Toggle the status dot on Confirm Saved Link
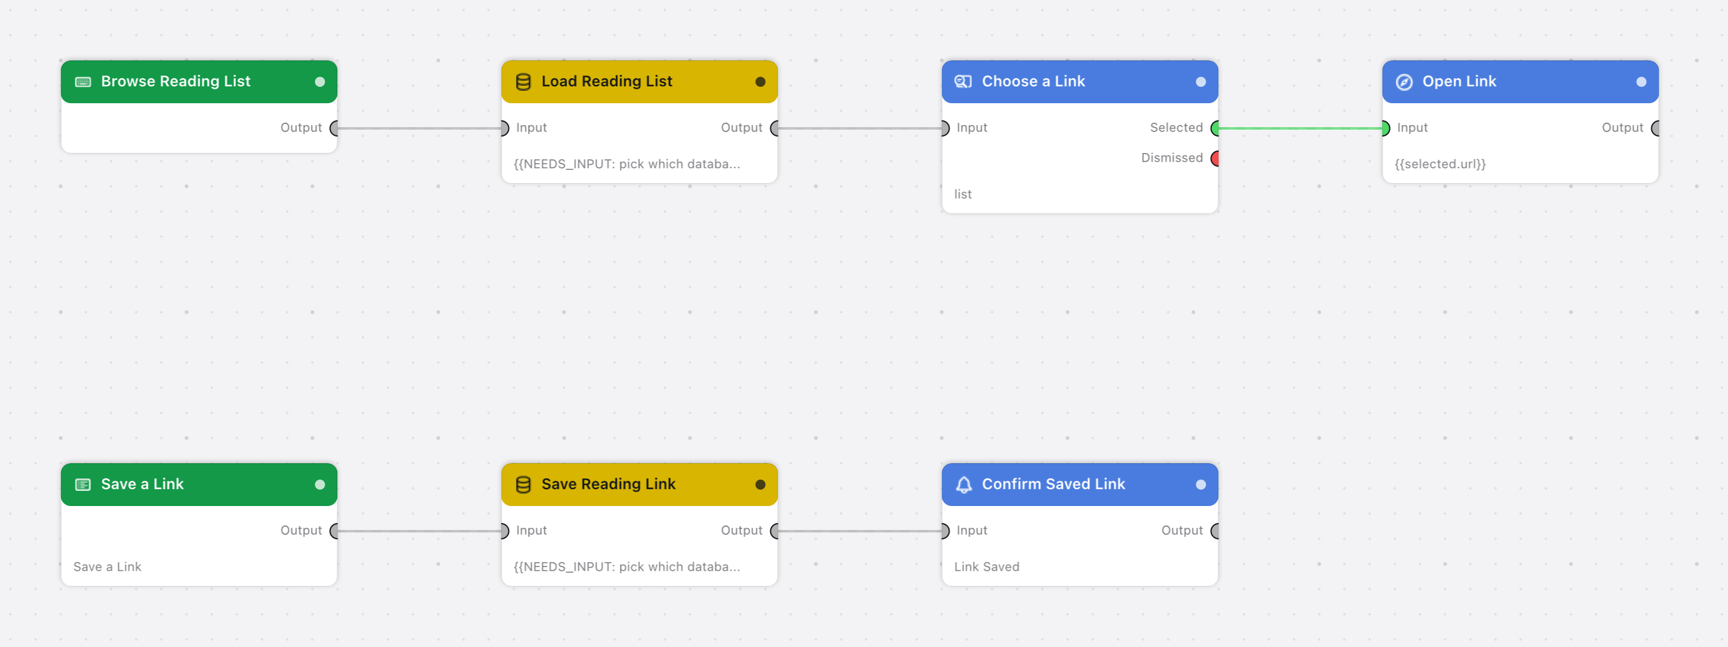 pos(1201,485)
